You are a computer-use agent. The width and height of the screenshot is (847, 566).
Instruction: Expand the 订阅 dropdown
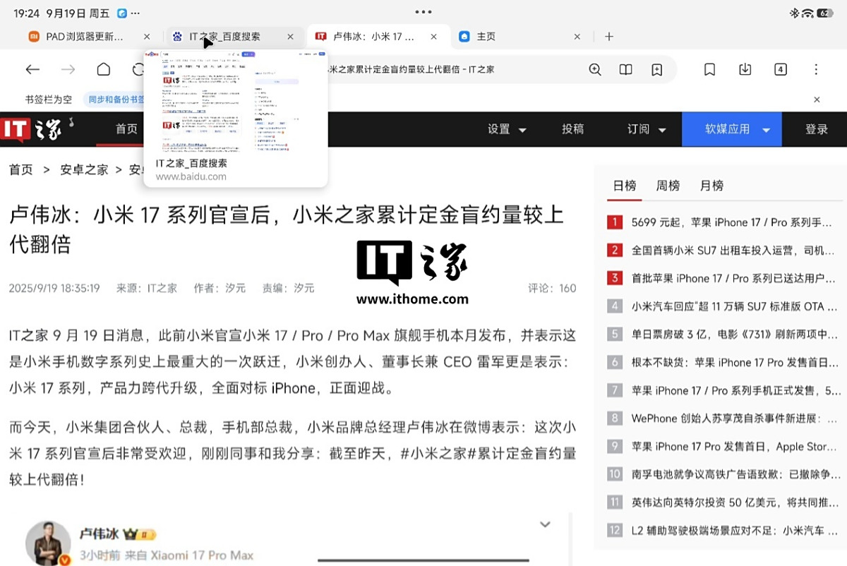point(647,129)
